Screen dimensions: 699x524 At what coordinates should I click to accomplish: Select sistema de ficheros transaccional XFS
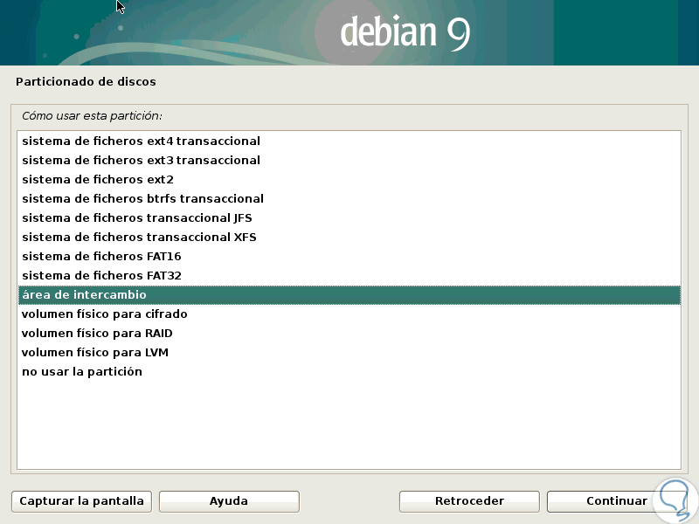click(349, 237)
